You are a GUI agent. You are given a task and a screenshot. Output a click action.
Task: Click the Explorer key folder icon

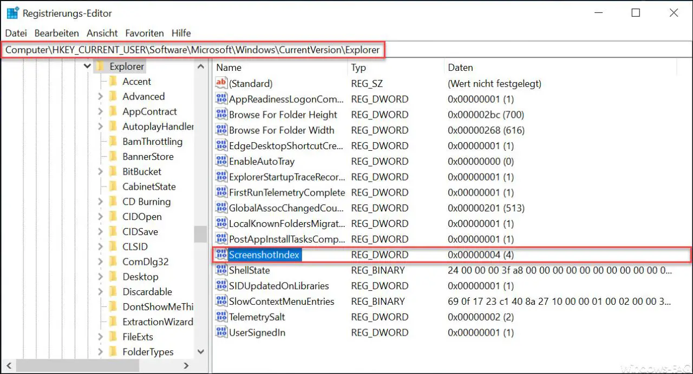click(x=100, y=66)
